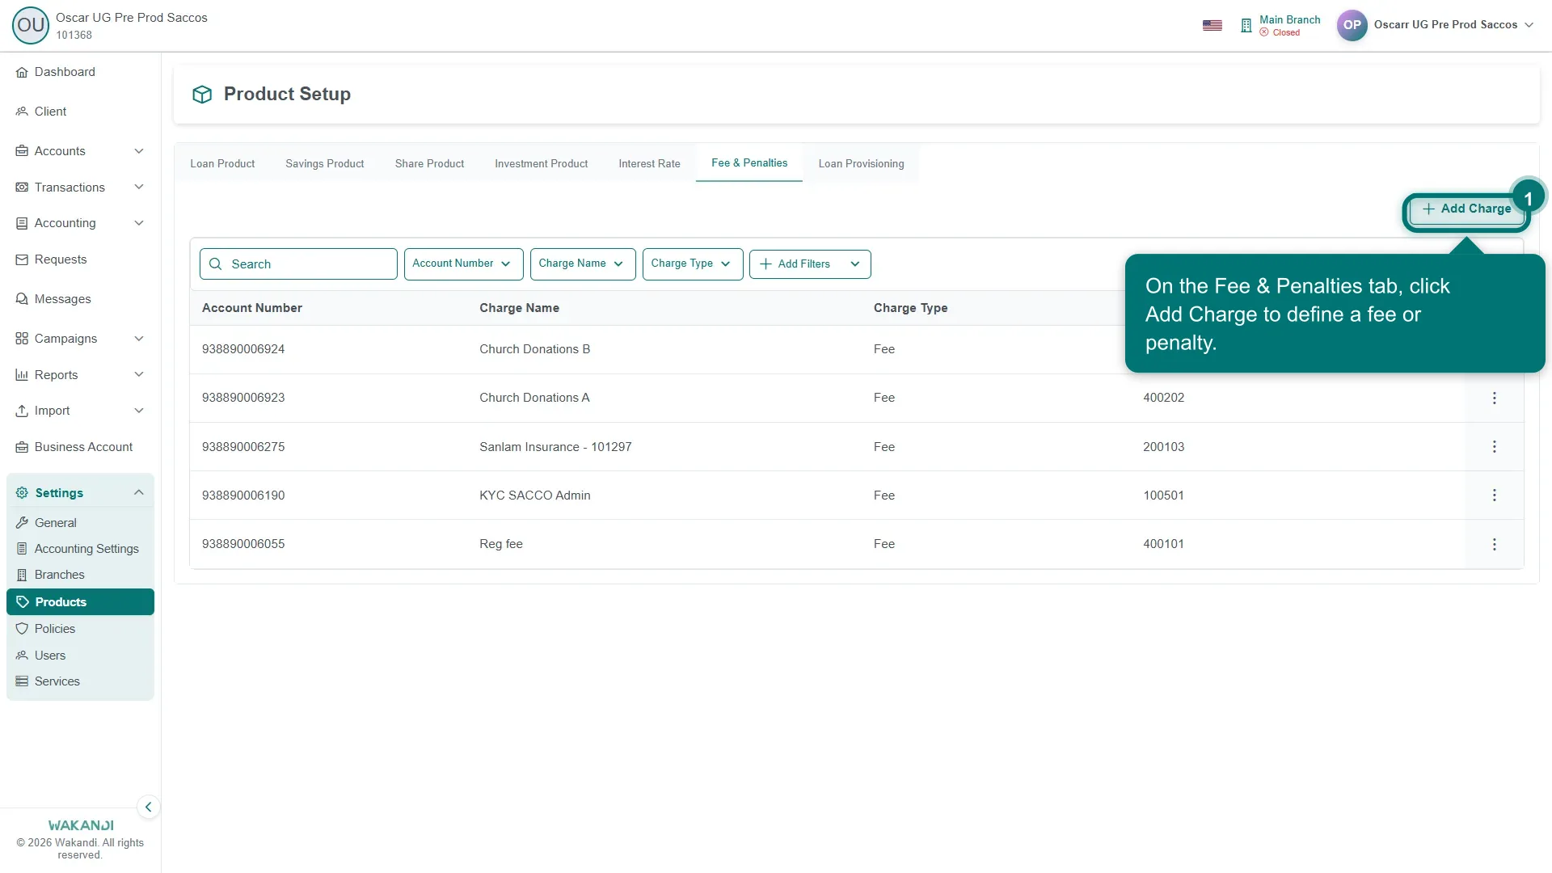
Task: Switch to the Savings Product tab
Action: click(x=325, y=164)
